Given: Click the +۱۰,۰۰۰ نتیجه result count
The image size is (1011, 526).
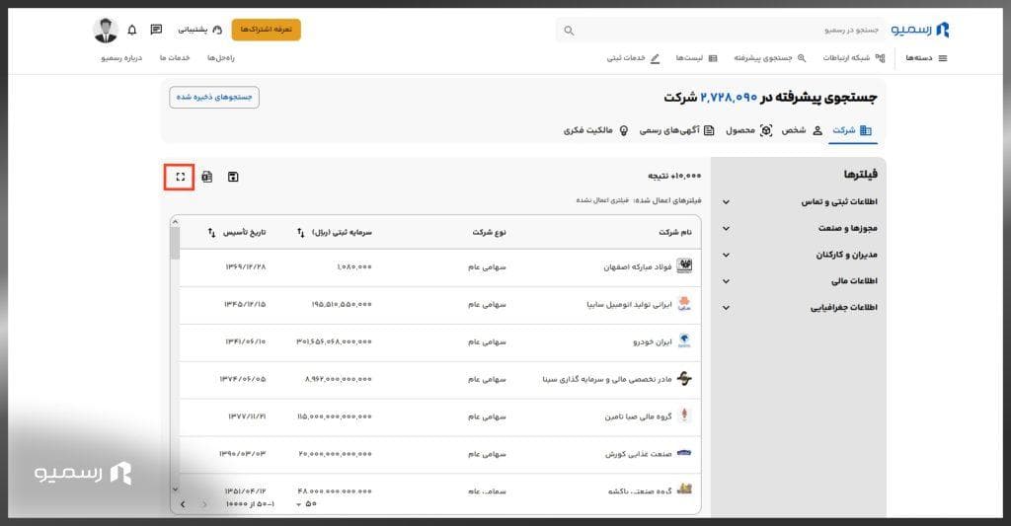Looking at the screenshot, I should [x=674, y=176].
